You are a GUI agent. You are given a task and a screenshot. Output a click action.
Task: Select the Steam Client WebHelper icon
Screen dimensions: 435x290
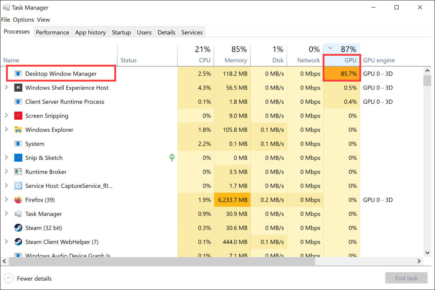tap(18, 242)
